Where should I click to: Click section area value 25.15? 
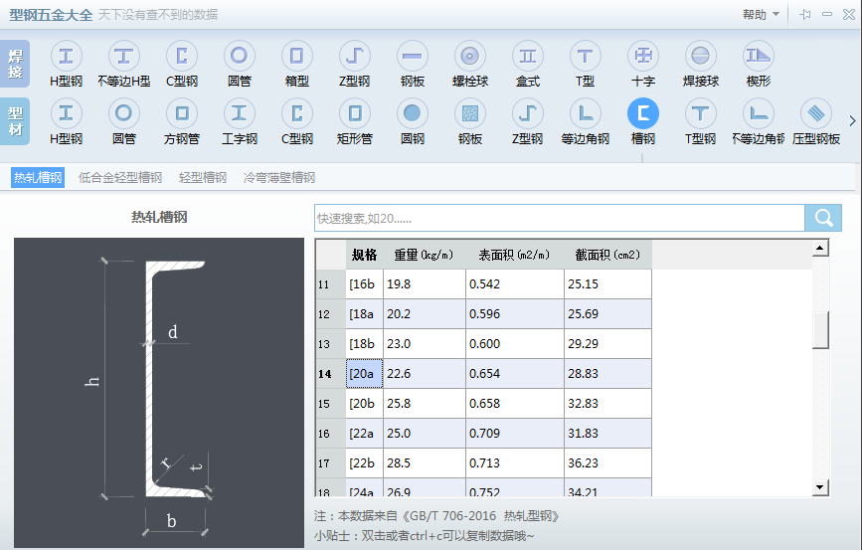coord(608,284)
